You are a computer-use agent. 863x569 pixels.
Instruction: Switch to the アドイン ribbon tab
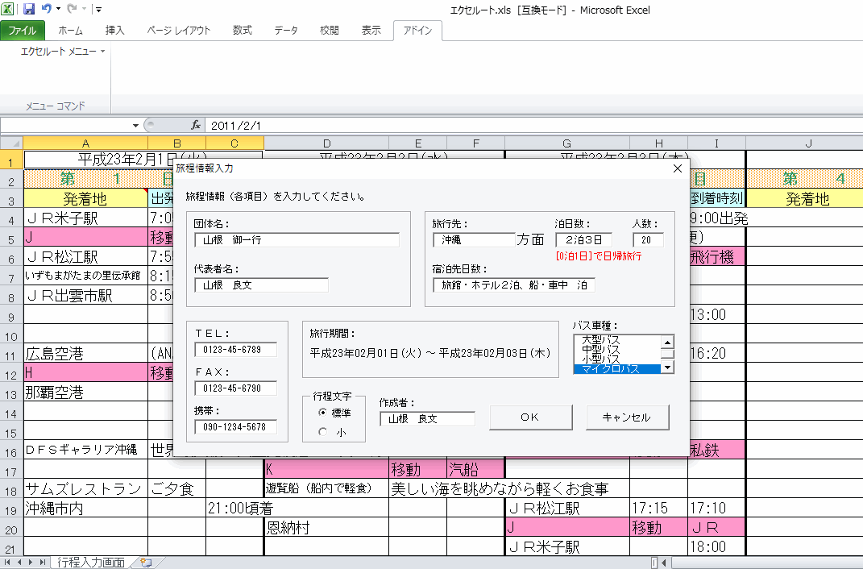[x=417, y=31]
